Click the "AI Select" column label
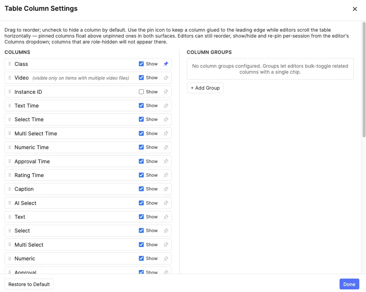 pos(25,203)
